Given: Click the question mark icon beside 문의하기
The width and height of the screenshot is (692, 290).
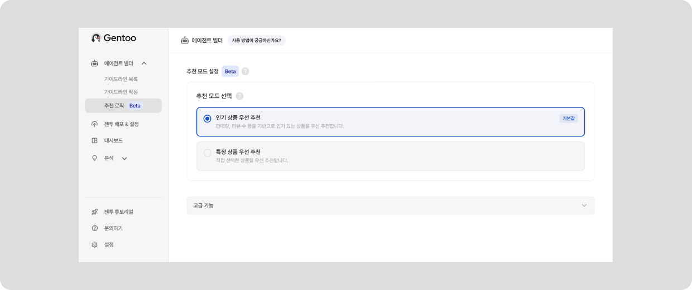Looking at the screenshot, I should 95,228.
